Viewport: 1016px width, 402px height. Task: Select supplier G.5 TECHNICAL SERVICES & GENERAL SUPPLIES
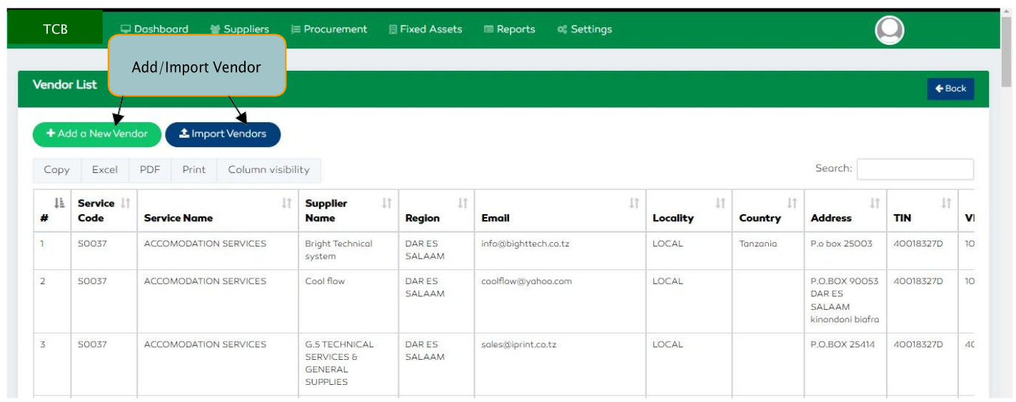tap(339, 363)
